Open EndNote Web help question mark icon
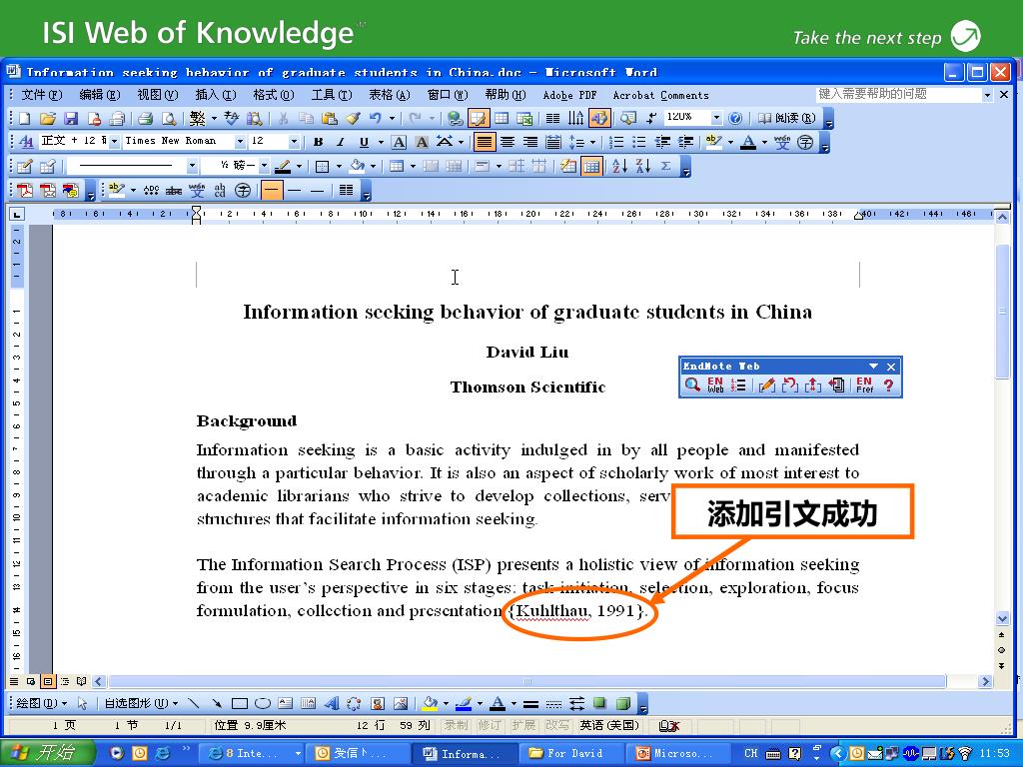Viewport: 1023px width, 767px height. pos(888,385)
